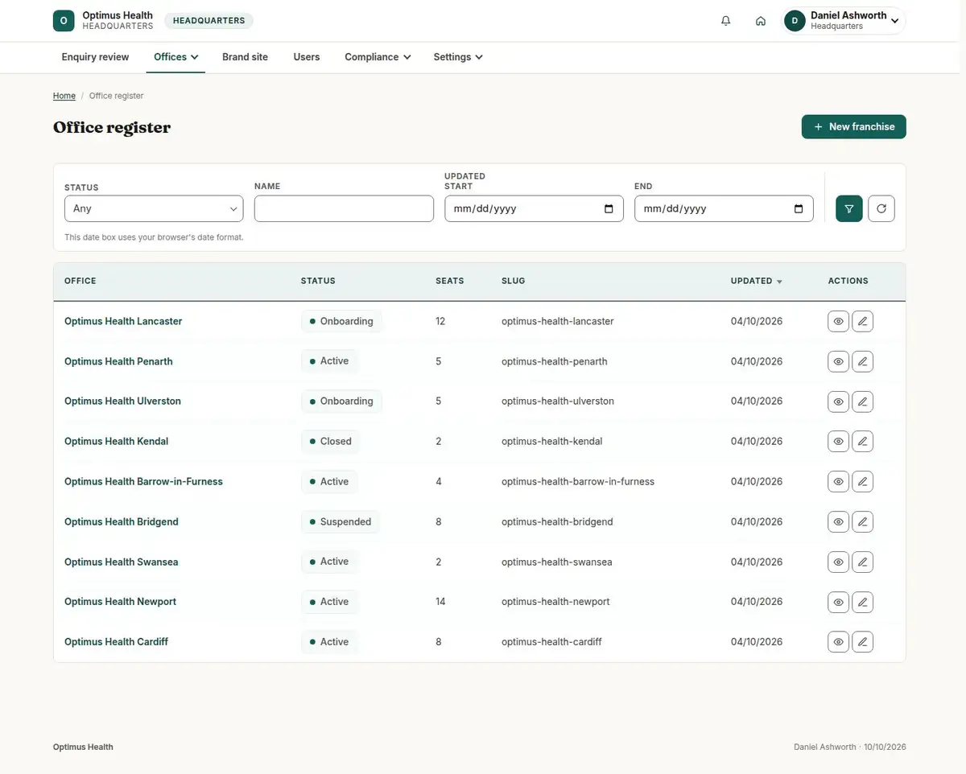Image resolution: width=966 pixels, height=774 pixels.
Task: Click the Slug column header
Action: coord(513,281)
